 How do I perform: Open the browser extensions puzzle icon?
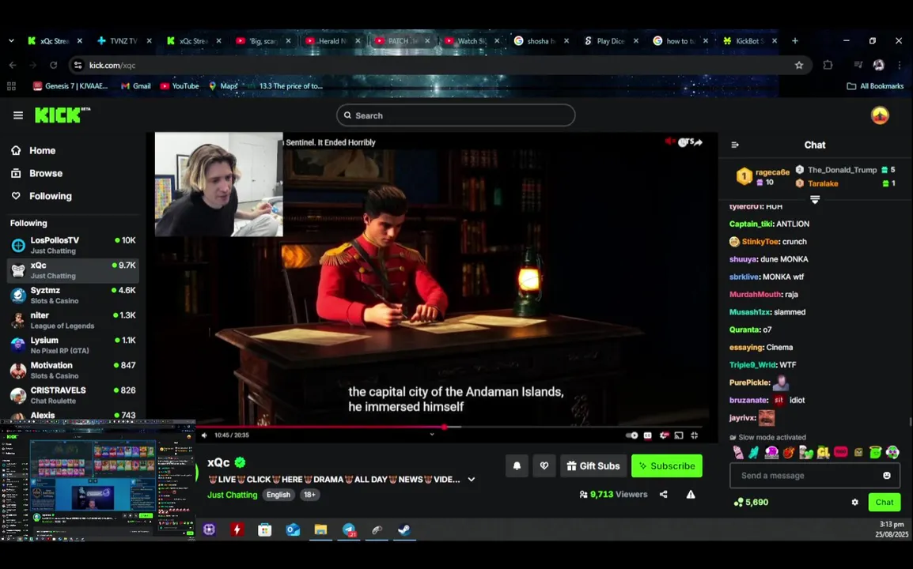tap(828, 65)
